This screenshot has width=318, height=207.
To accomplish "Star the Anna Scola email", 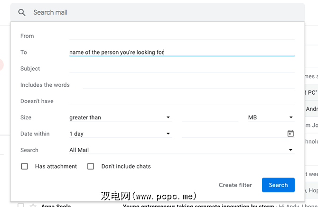I will click(x=33, y=206).
